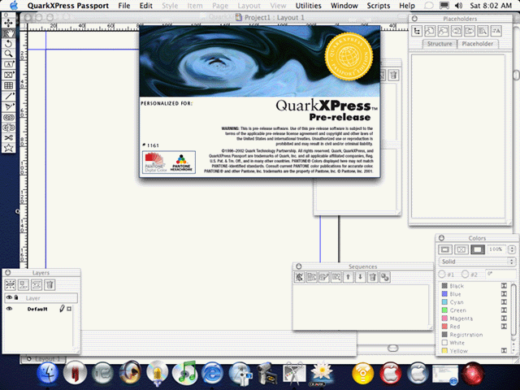The height and width of the screenshot is (390, 520).
Task: Click the eye column header in Layers panel
Action: pyautogui.click(x=9, y=298)
